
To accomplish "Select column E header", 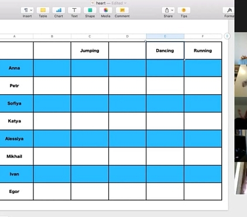I will [x=165, y=36].
